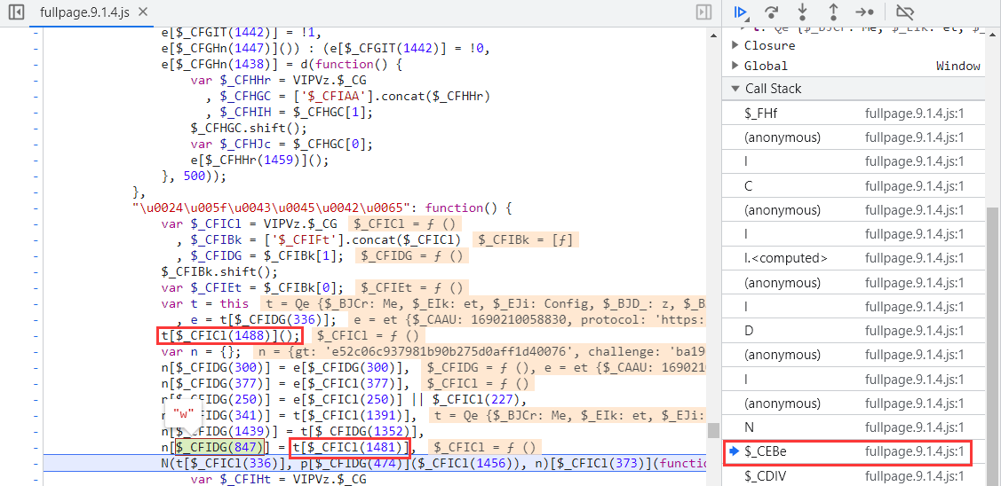Open the l.<computed> stack frame
Image resolution: width=1001 pixels, height=486 pixels.
[786, 258]
